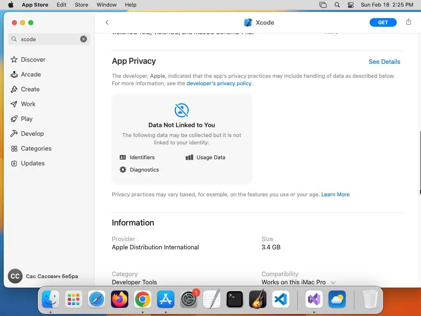Open Visual Studio from the Dock

(x=314, y=299)
